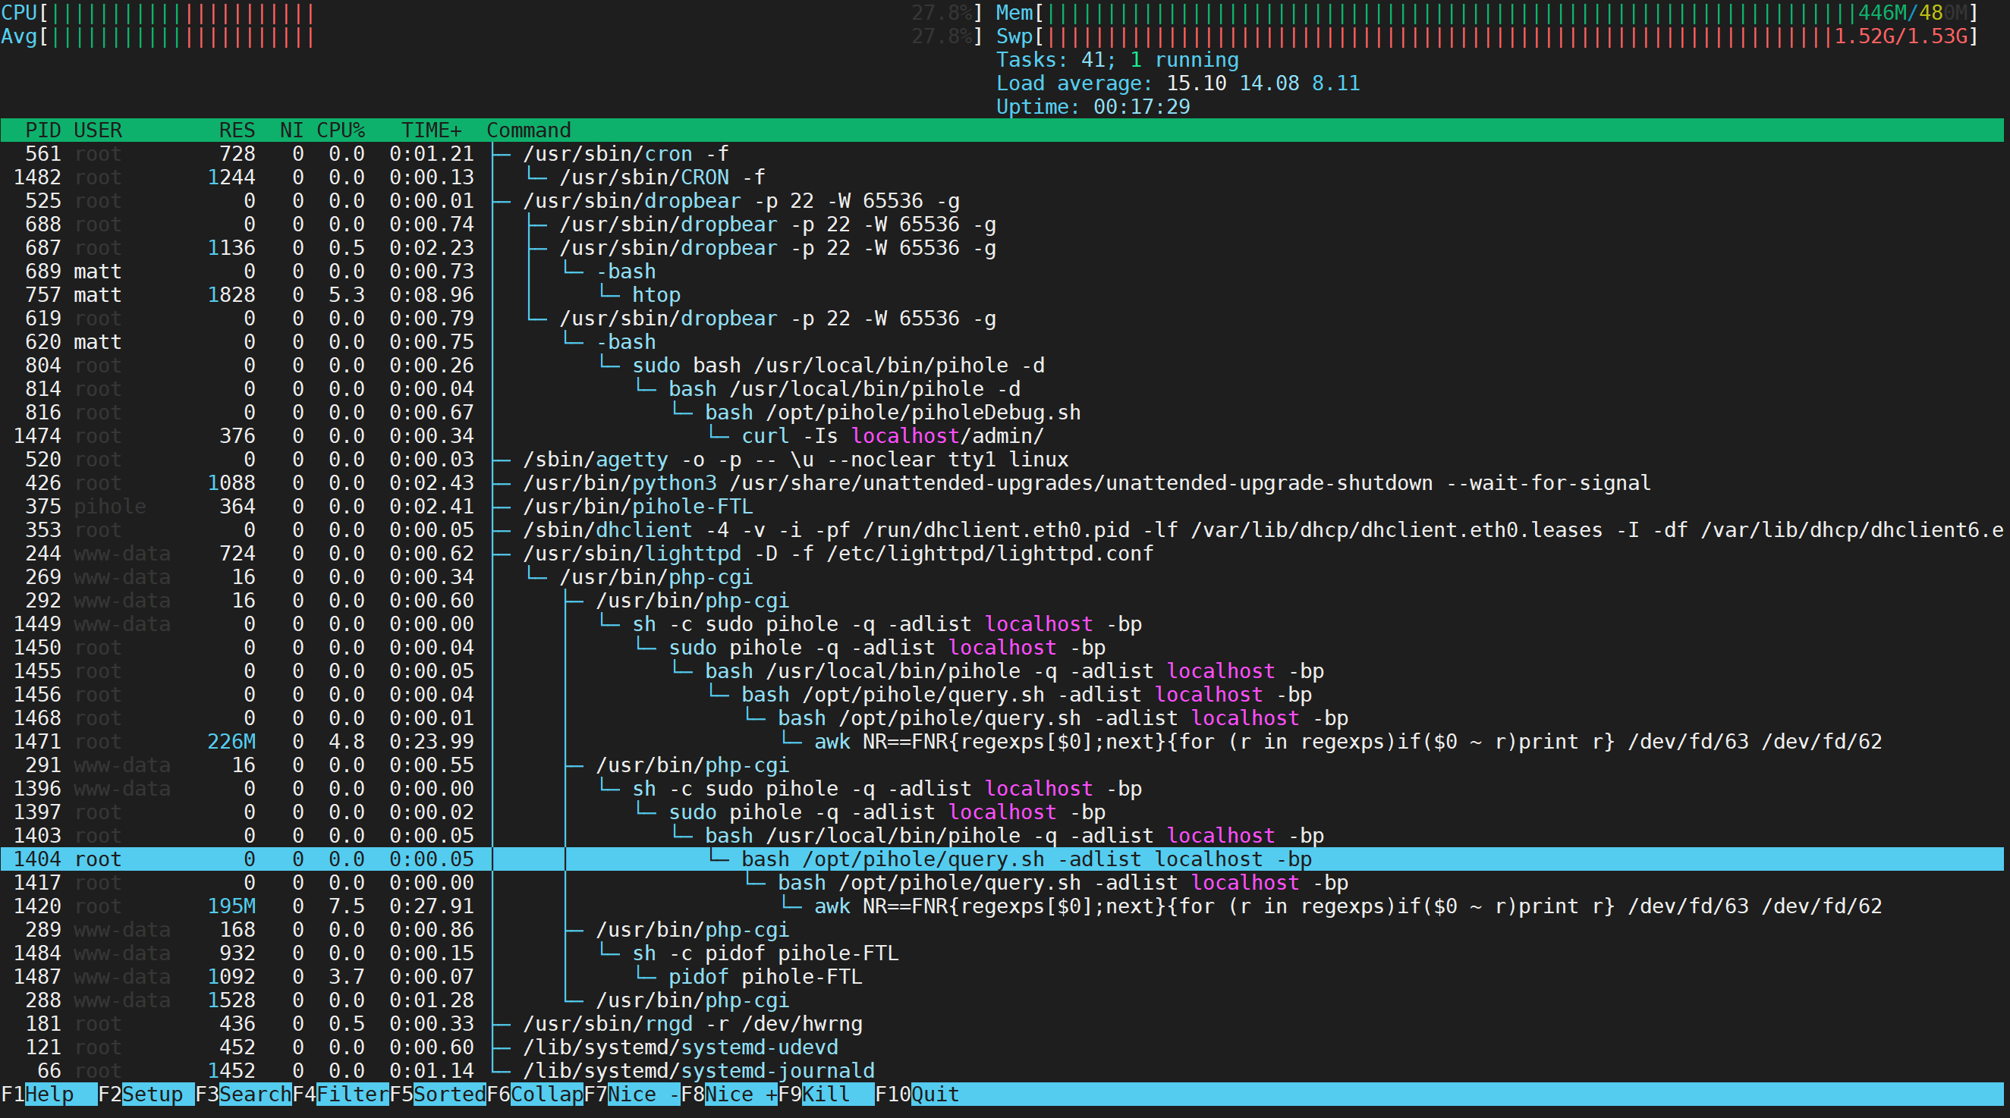The width and height of the screenshot is (2010, 1118).
Task: Select sudo bash pihole -d process
Action: 1002,365
